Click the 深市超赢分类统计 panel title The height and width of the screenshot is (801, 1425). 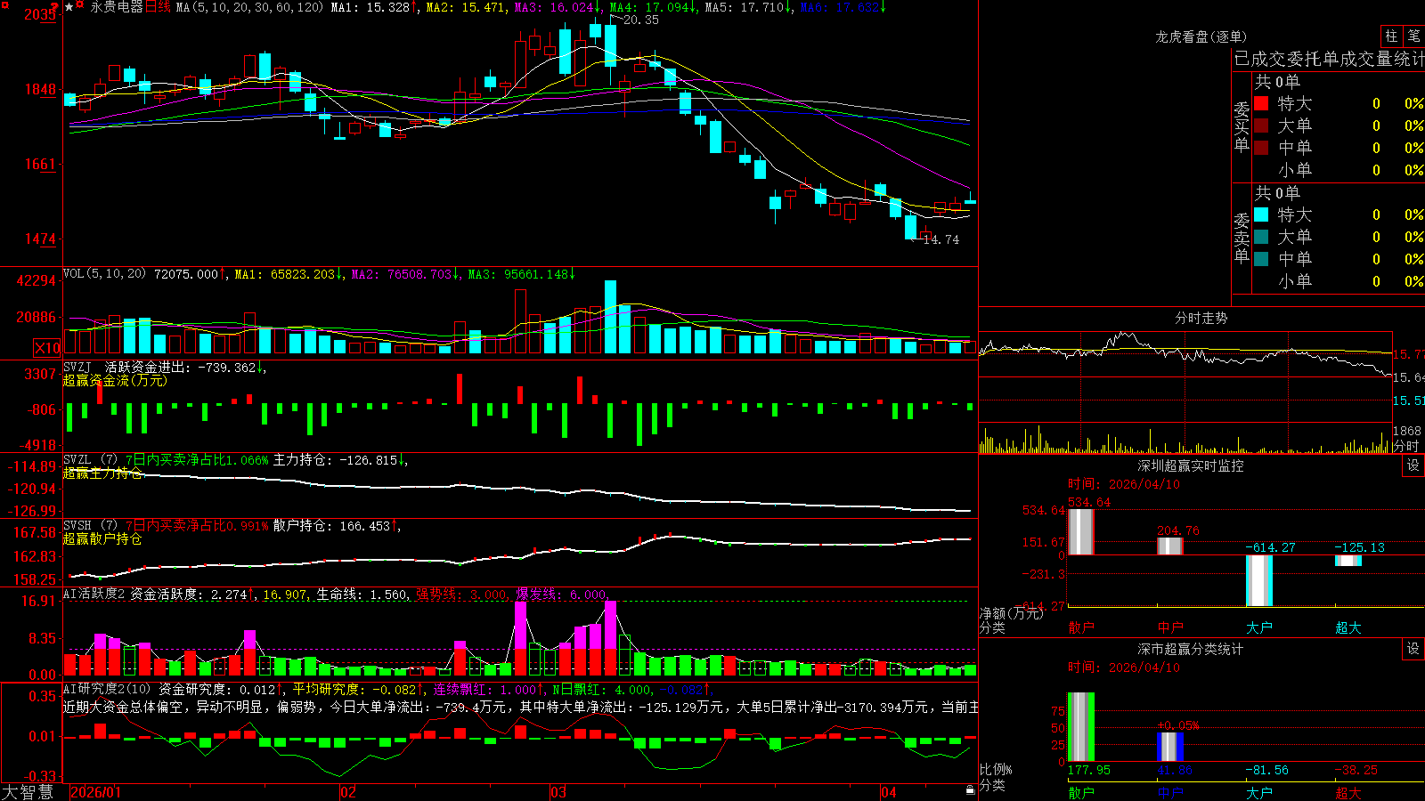pyautogui.click(x=1190, y=649)
